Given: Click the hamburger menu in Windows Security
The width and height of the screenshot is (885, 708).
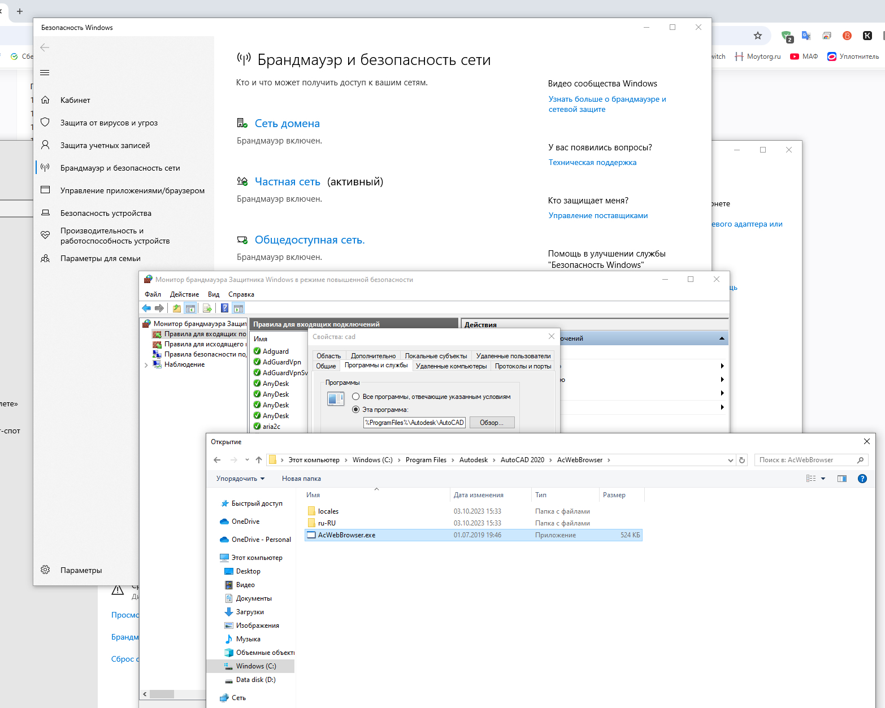Looking at the screenshot, I should coord(45,72).
